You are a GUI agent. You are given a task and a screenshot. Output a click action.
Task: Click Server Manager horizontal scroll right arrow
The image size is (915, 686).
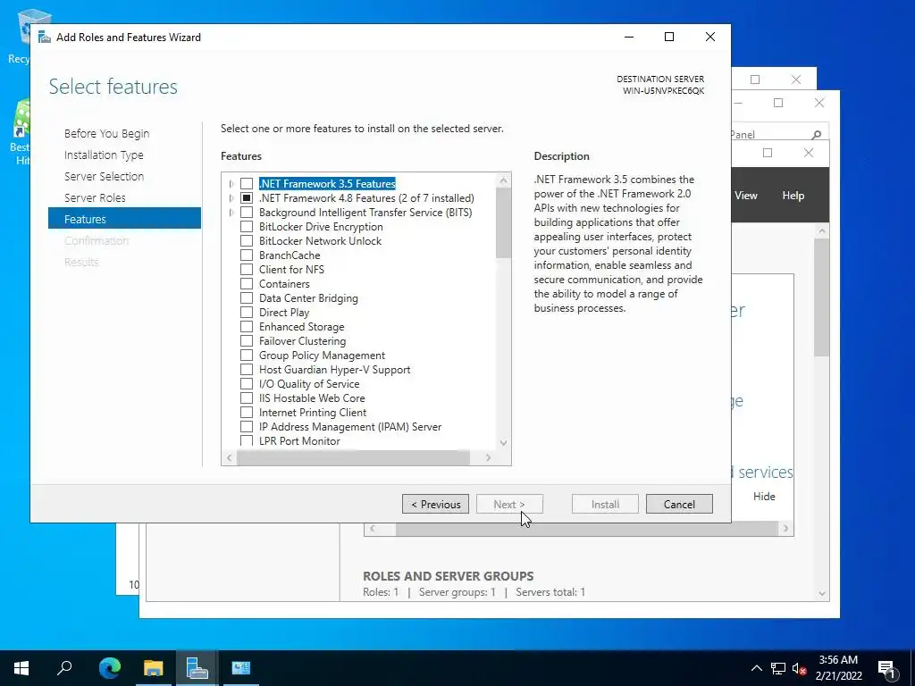(786, 529)
